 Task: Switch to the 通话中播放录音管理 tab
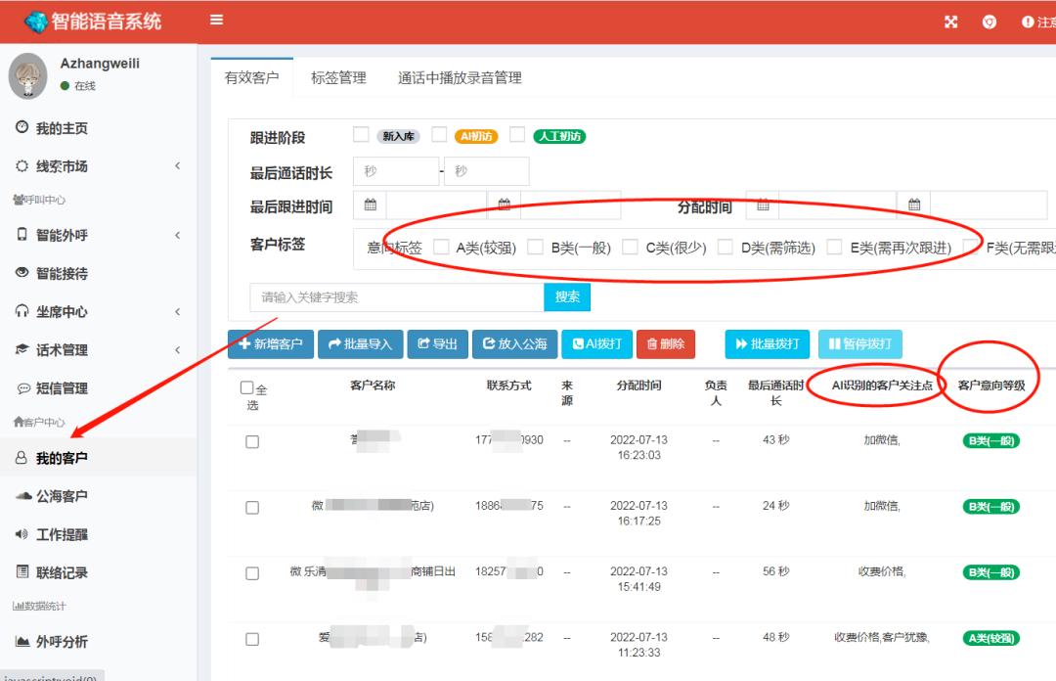point(460,78)
